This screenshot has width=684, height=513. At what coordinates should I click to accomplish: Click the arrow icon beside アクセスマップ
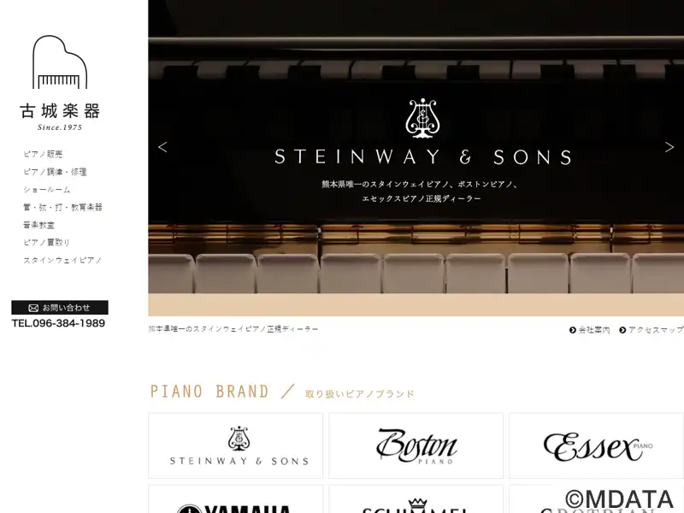pos(622,330)
